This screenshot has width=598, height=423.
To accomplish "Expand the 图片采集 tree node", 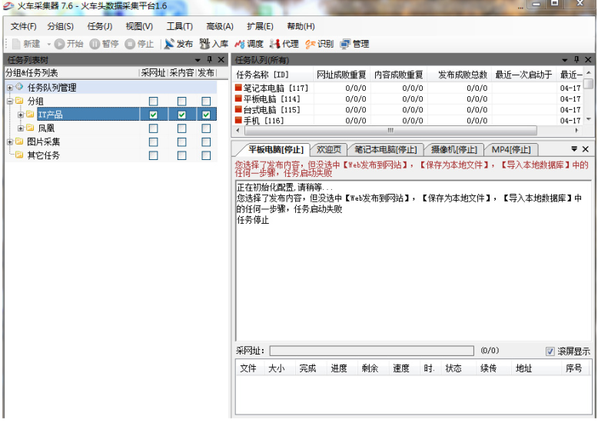I will pos(10,142).
